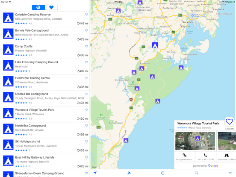Open Sheepstation Creek Camping Ground entry
This screenshot has width=236, height=177.
coord(45,174)
